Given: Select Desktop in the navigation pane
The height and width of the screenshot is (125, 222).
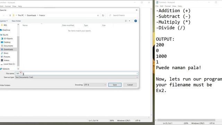Looking at the screenshot, I should (7, 42).
